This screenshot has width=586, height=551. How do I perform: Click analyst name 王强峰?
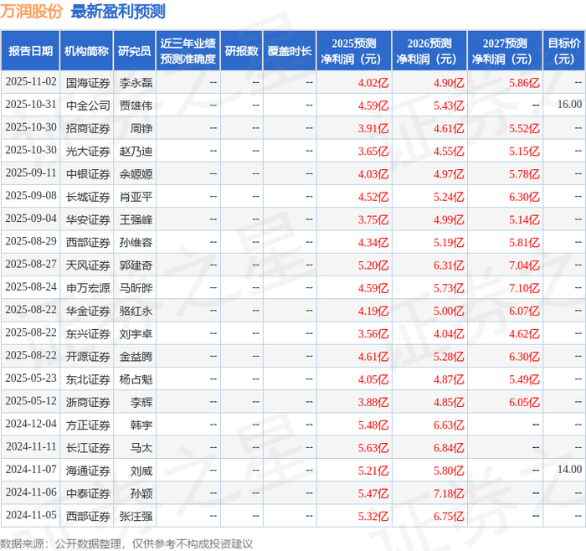[136, 219]
